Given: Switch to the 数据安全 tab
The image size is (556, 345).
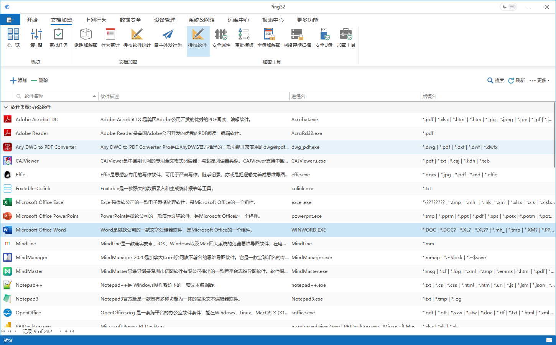Looking at the screenshot, I should click(130, 20).
